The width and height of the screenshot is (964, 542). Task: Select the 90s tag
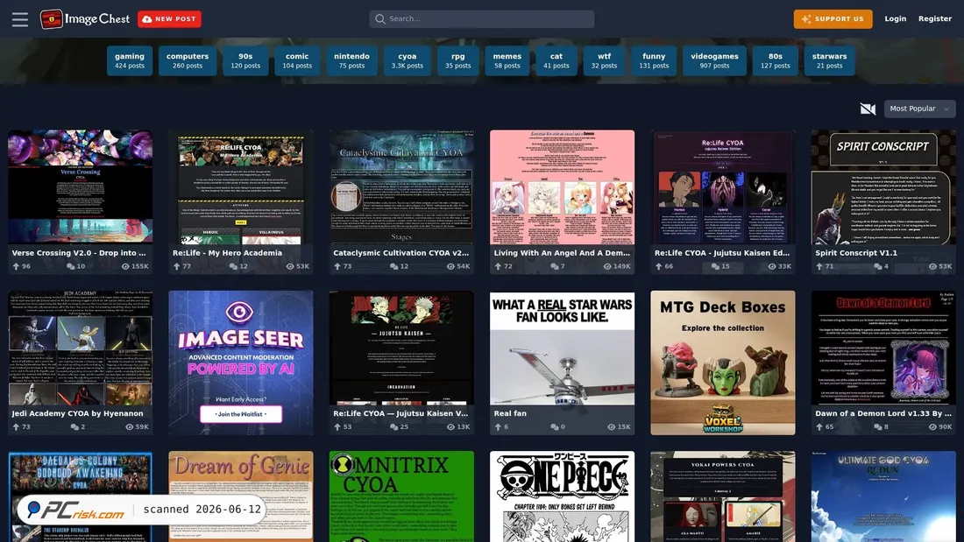tap(245, 60)
